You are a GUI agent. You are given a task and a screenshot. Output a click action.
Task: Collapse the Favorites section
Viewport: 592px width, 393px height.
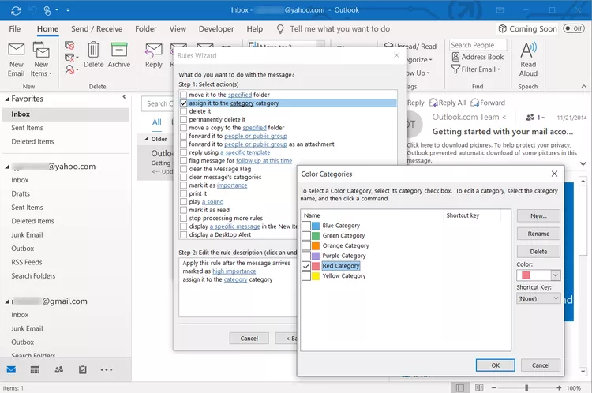point(7,99)
